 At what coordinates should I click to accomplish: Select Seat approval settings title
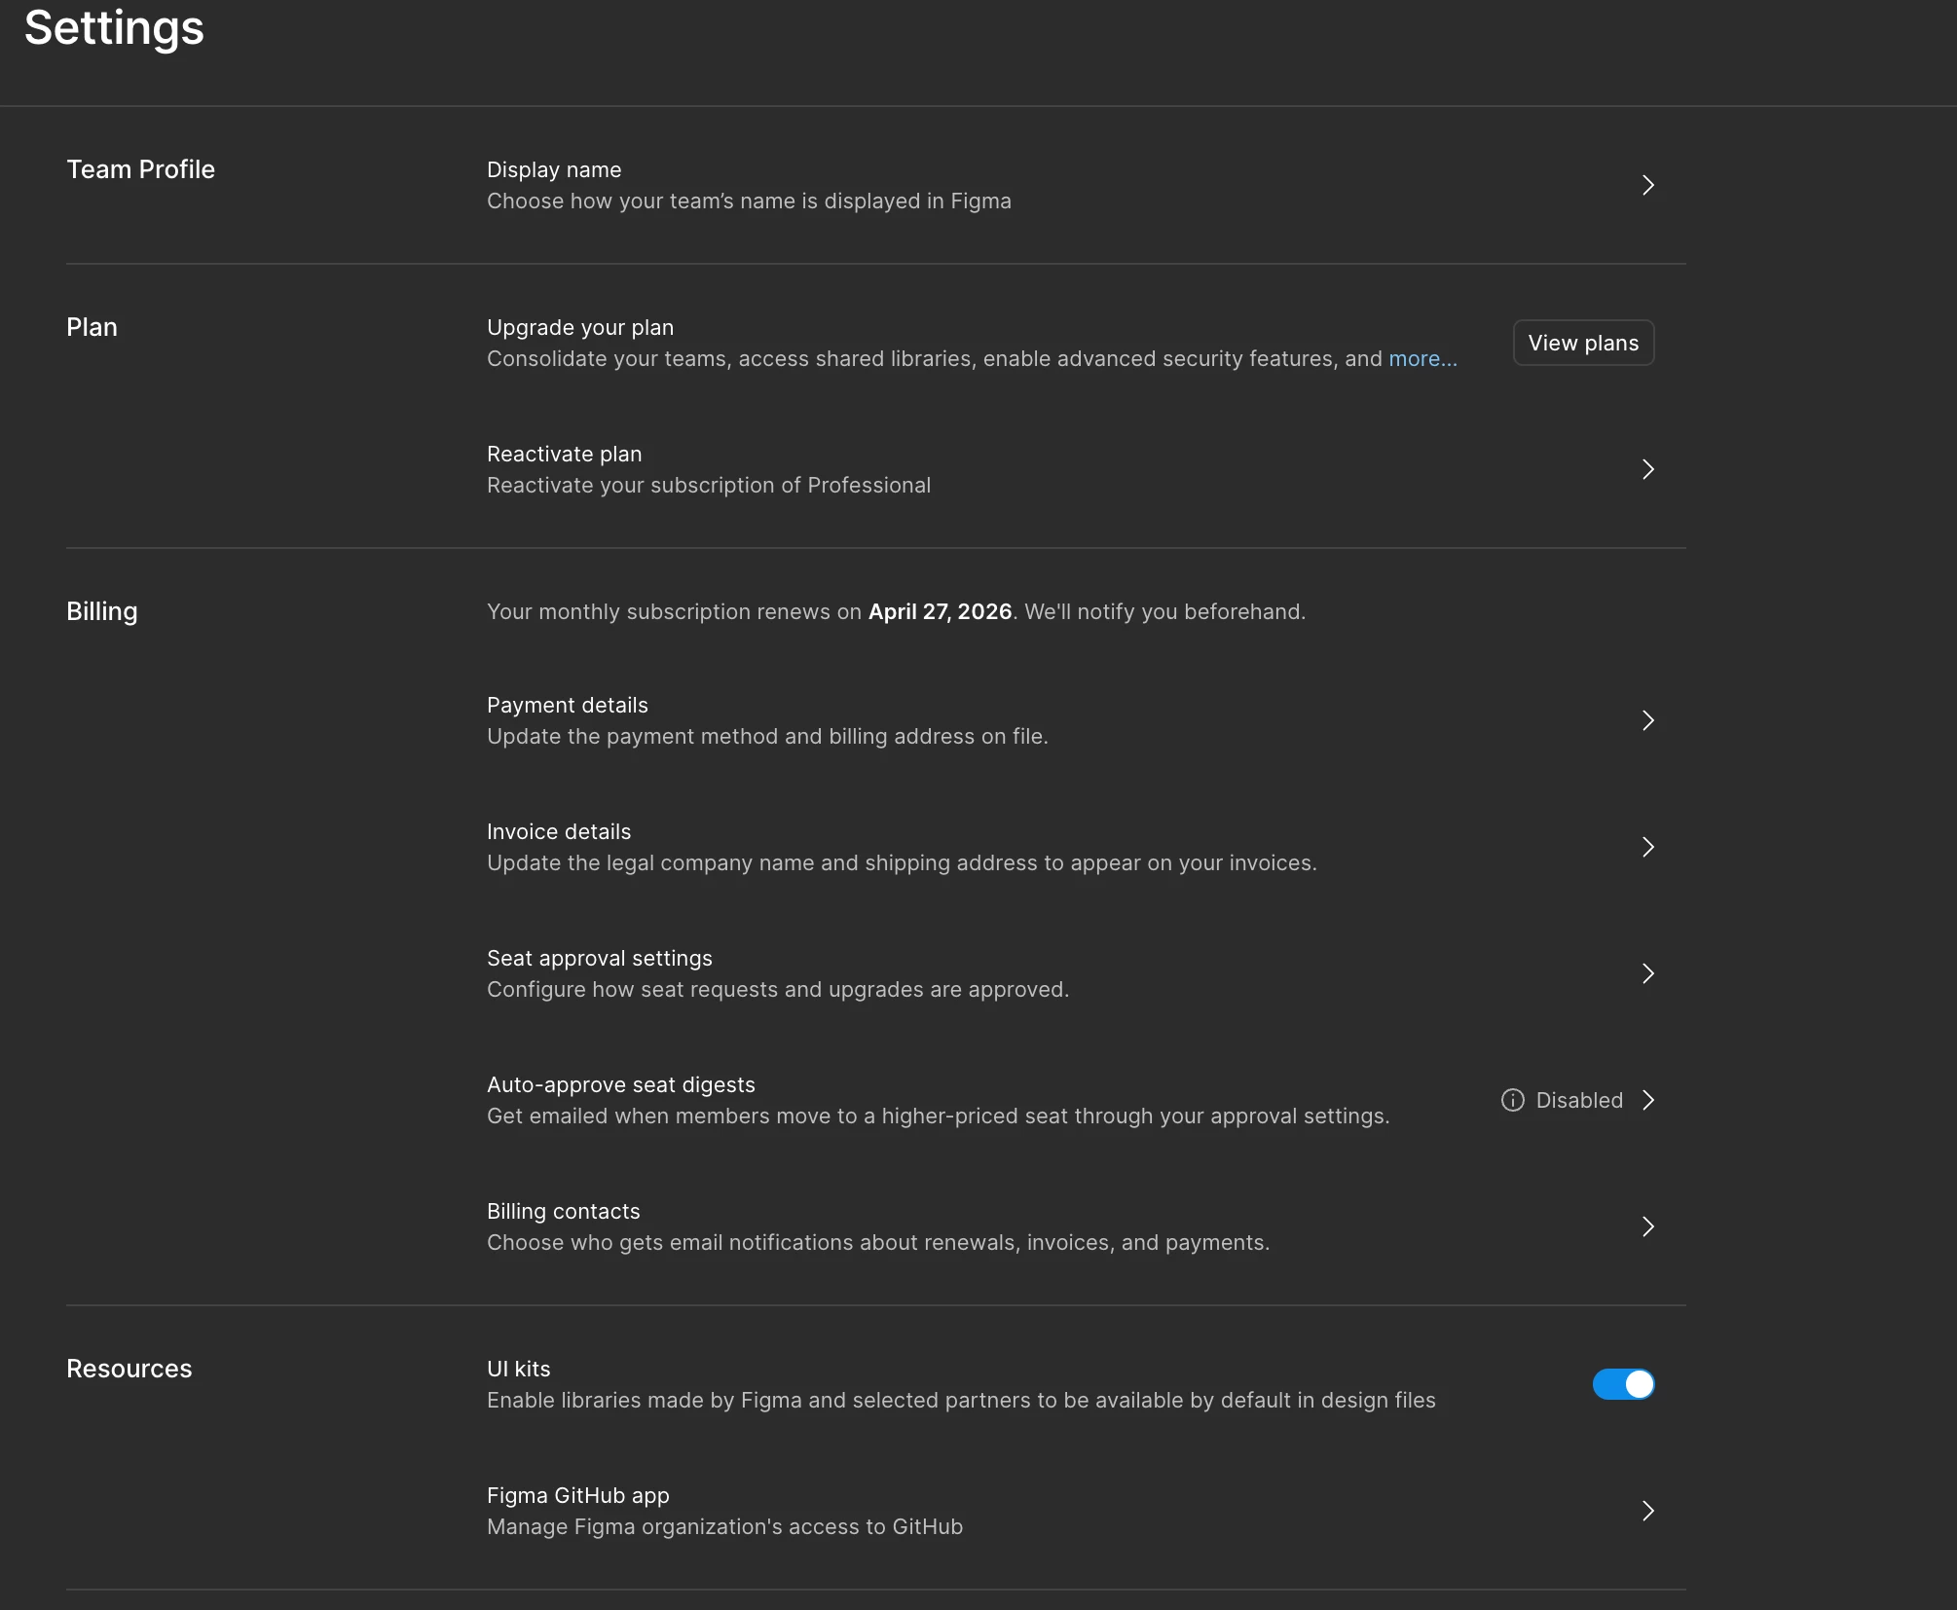point(599,958)
